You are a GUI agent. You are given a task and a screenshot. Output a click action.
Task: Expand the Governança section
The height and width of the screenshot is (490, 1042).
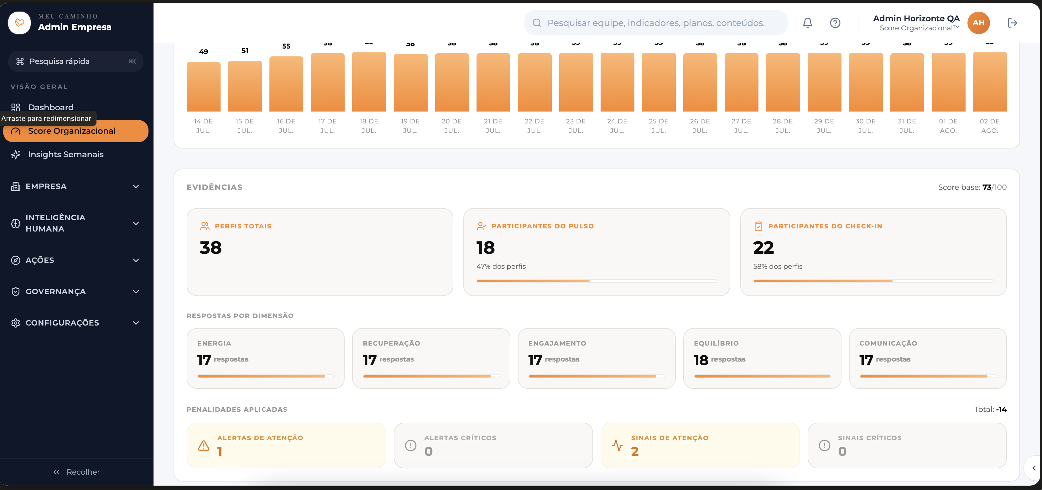coord(76,291)
